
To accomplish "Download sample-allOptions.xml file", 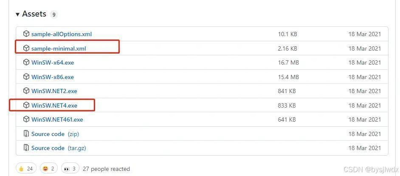I will [62, 34].
